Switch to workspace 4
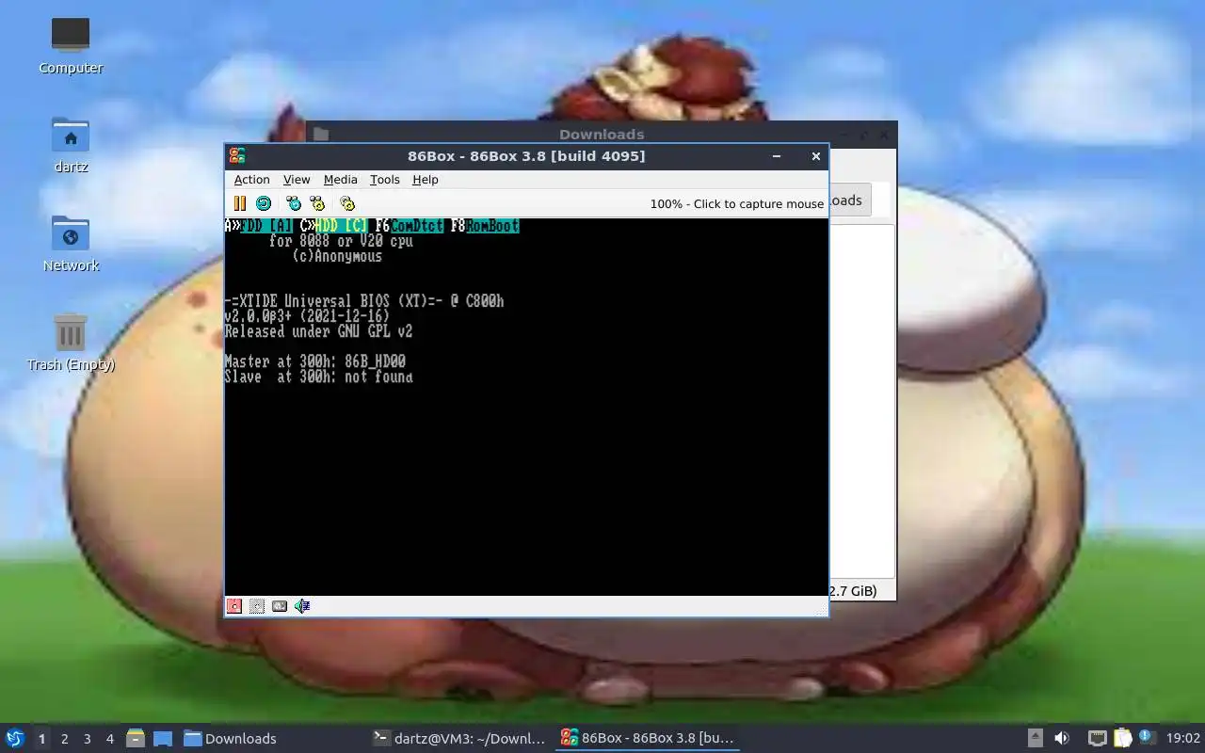 (x=109, y=739)
